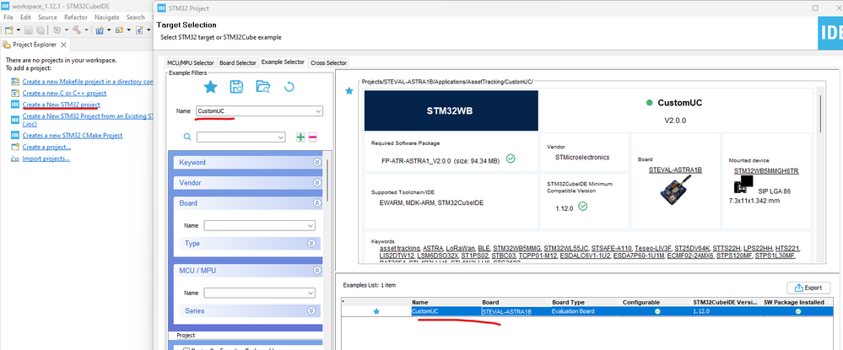Click the Export button
The image size is (843, 350).
tap(808, 288)
